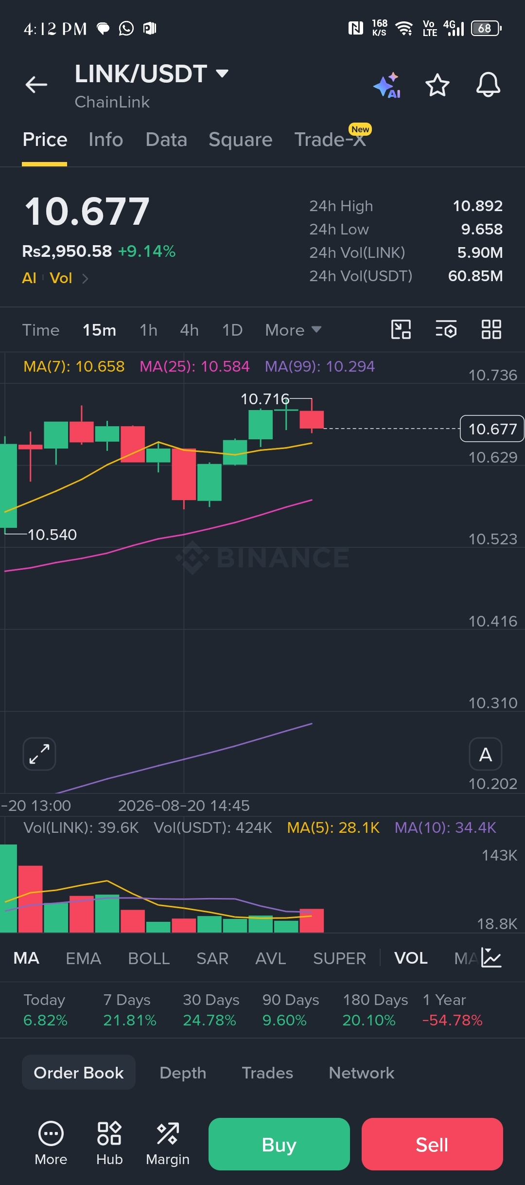Toggle the EMA indicator
Viewport: 525px width, 1185px height.
pos(83,958)
